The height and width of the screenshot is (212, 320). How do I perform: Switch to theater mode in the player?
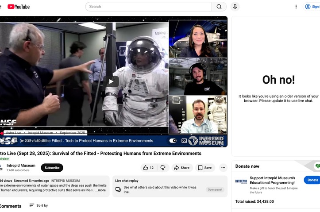tap(207, 141)
